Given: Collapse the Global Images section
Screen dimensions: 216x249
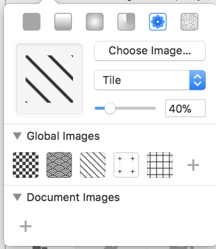Looking at the screenshot, I should 17,136.
